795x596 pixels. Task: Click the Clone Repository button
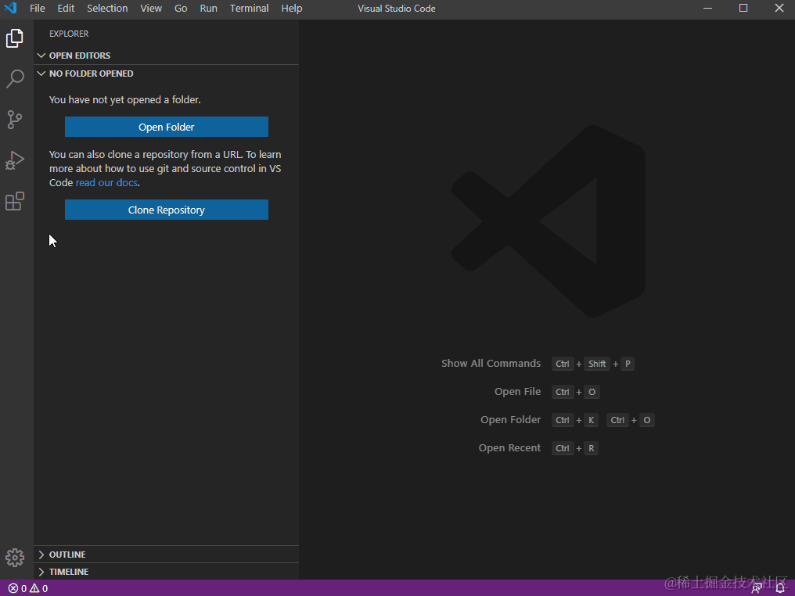tap(167, 210)
